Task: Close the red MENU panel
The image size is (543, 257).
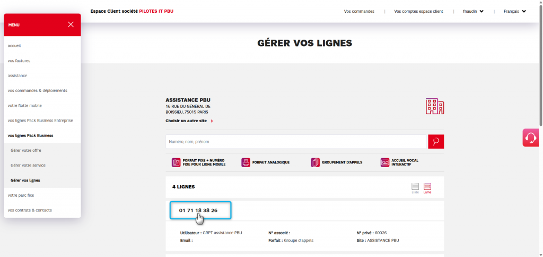Action: [71, 24]
